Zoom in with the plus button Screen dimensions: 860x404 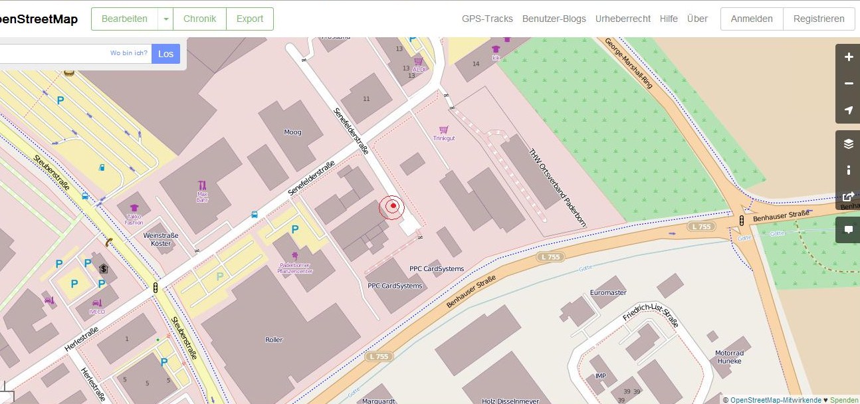click(x=848, y=57)
